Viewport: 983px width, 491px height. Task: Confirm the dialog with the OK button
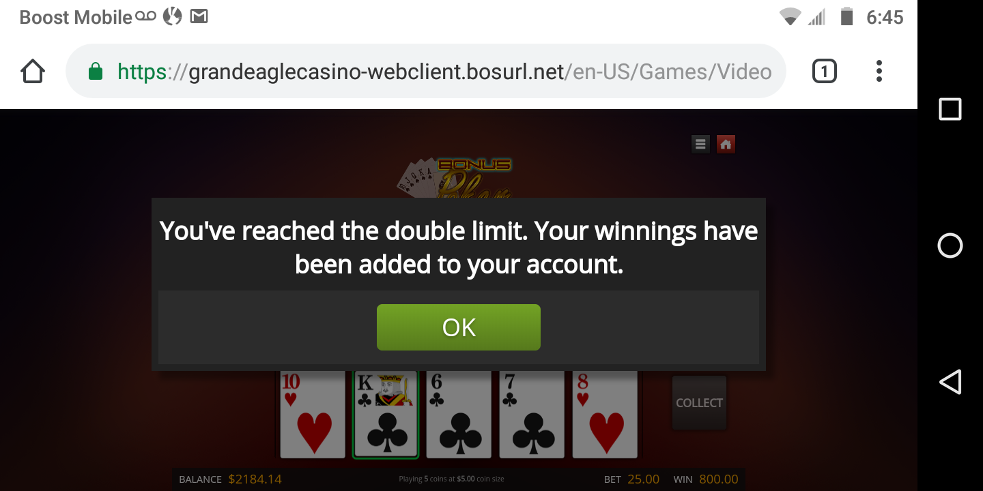tap(459, 327)
